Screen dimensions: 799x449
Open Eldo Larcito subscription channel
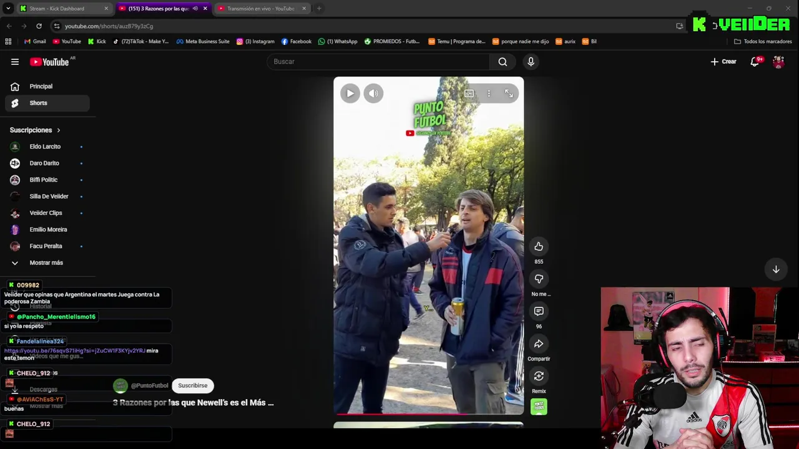pos(47,147)
